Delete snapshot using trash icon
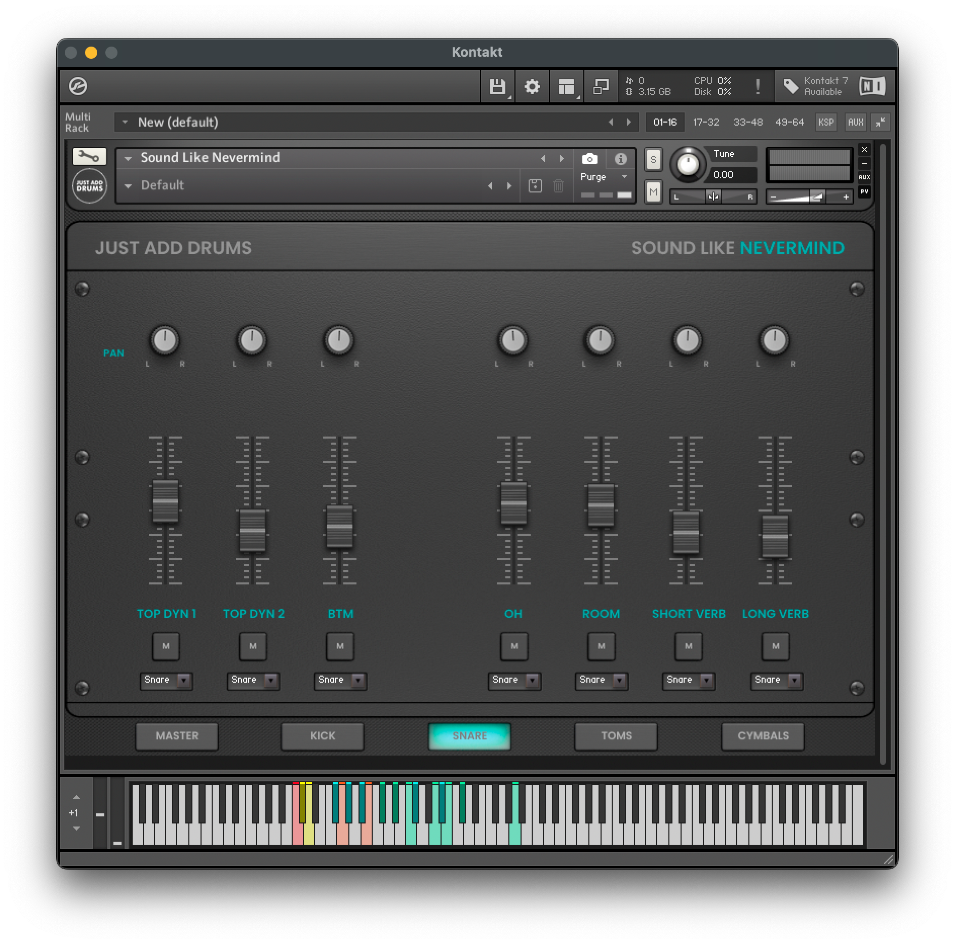 coord(558,185)
